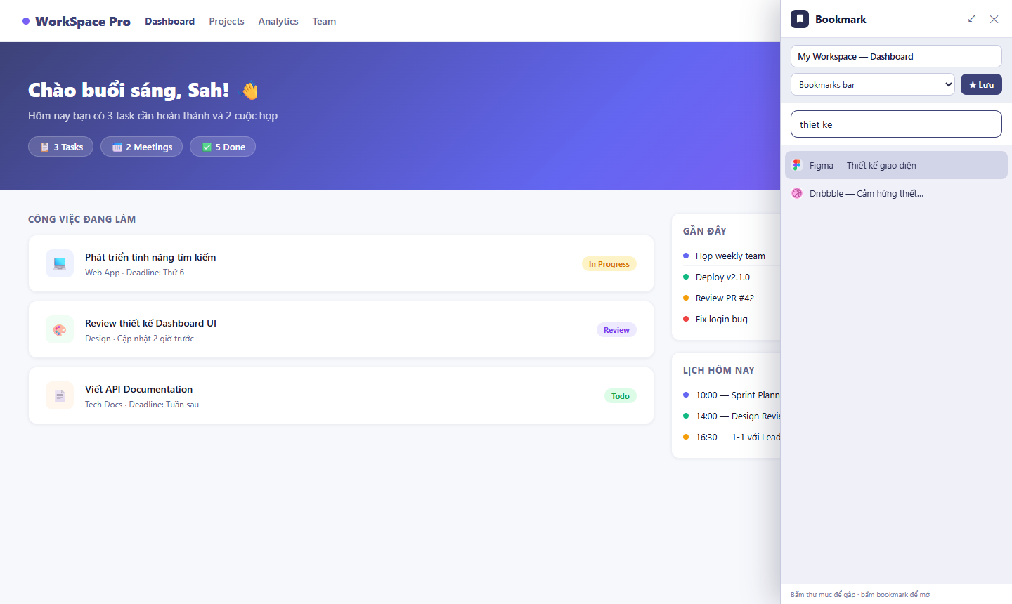This screenshot has width=1012, height=604.
Task: Click the Review status badge
Action: click(x=616, y=330)
